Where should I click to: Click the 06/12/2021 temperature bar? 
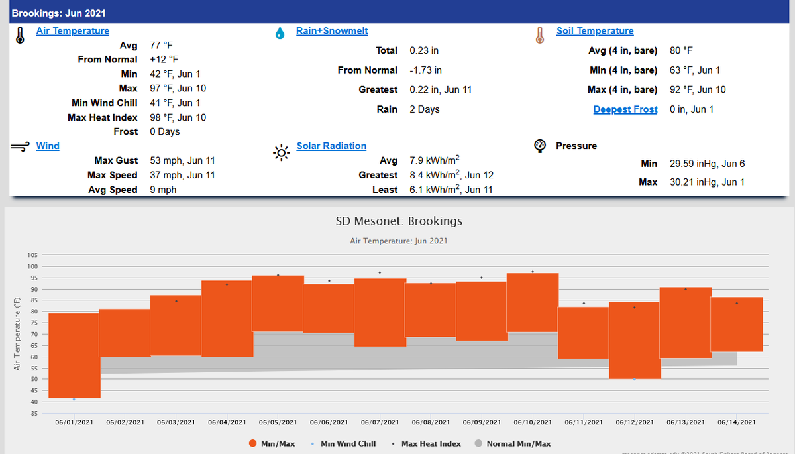tap(635, 340)
